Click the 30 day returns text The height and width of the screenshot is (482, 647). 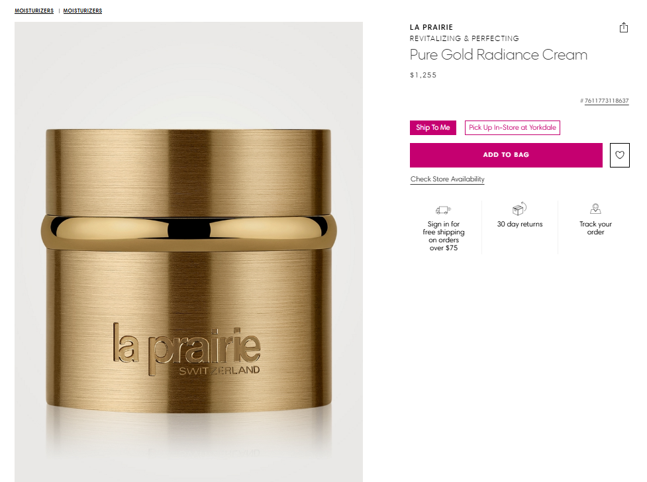(520, 224)
